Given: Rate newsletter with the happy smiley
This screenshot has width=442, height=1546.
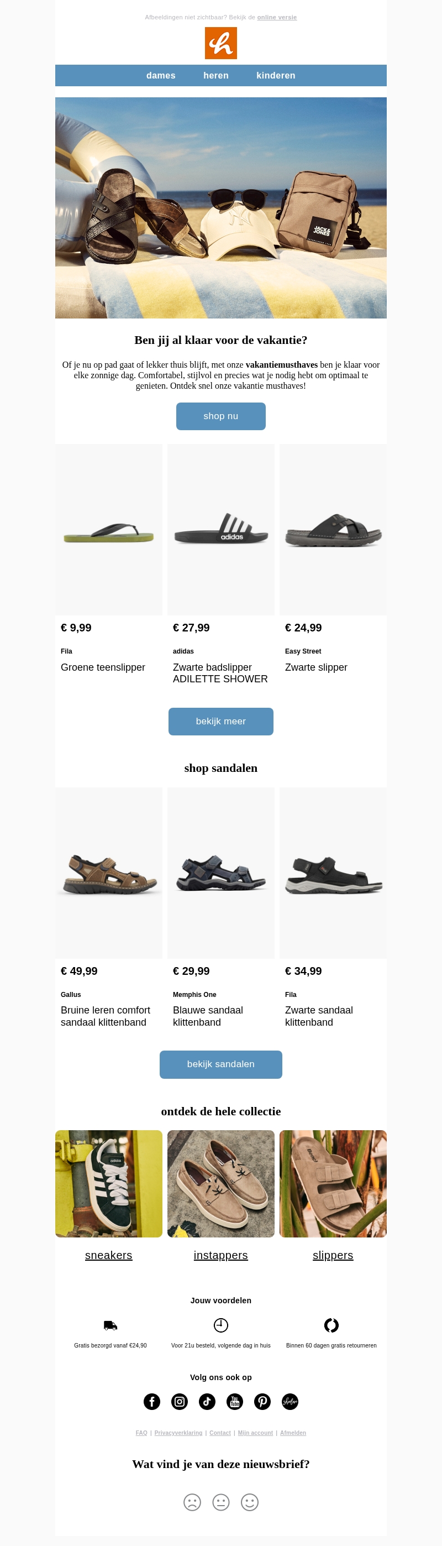Looking at the screenshot, I should coord(250,1502).
